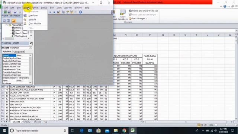Viewport: 238px width, 134px height.
Task: Open Track Changes dropdown in Excel ribbon
Action: [138, 19]
